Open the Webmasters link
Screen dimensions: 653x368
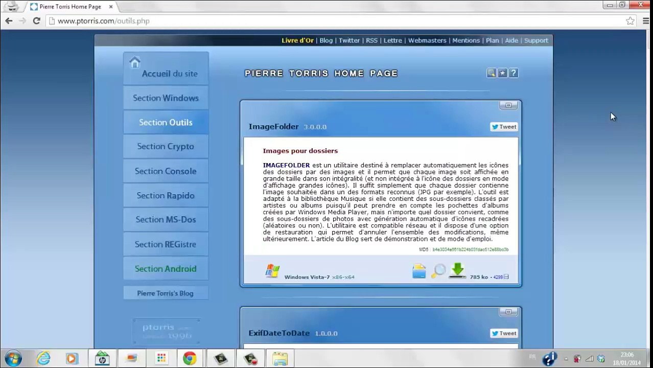coord(427,40)
